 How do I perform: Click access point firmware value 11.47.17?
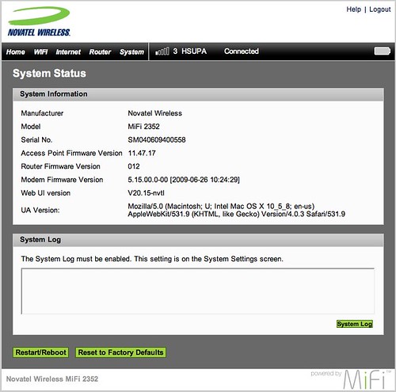click(x=142, y=153)
